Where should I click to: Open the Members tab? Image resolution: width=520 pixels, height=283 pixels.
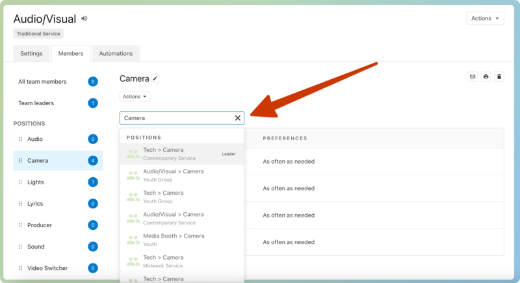click(x=71, y=53)
